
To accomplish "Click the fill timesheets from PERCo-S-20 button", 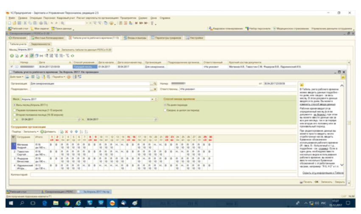I will 84,50.
